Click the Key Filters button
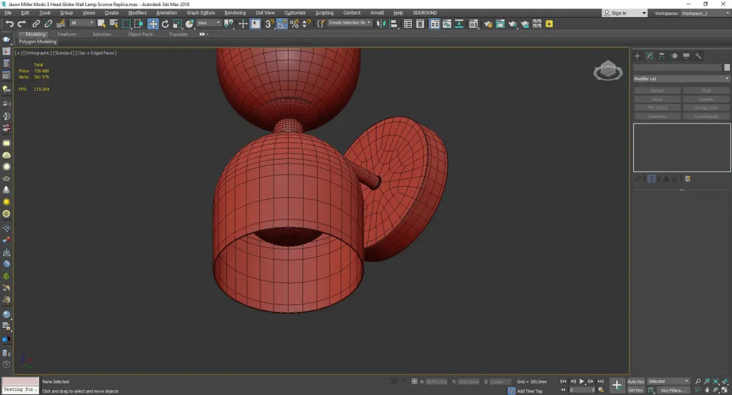Screen dimensions: 732x395 [672, 390]
